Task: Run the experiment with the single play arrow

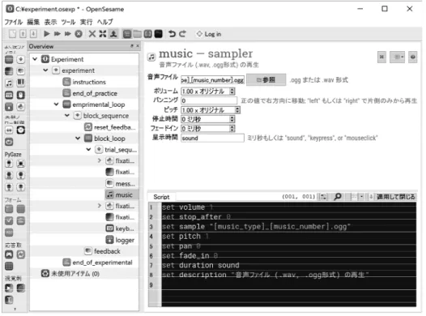Action: tap(47, 34)
